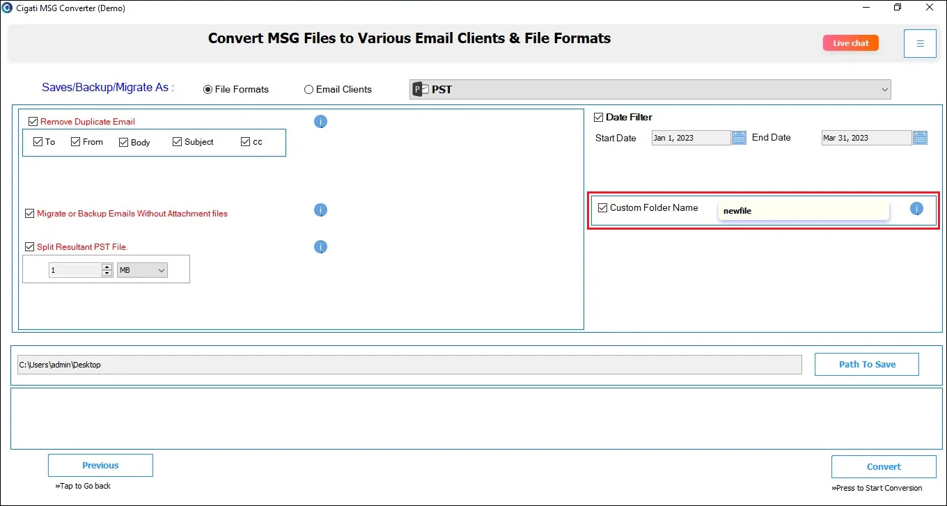Click info icon beside Without Attachment files option
This screenshot has width=947, height=506.
pyautogui.click(x=320, y=210)
